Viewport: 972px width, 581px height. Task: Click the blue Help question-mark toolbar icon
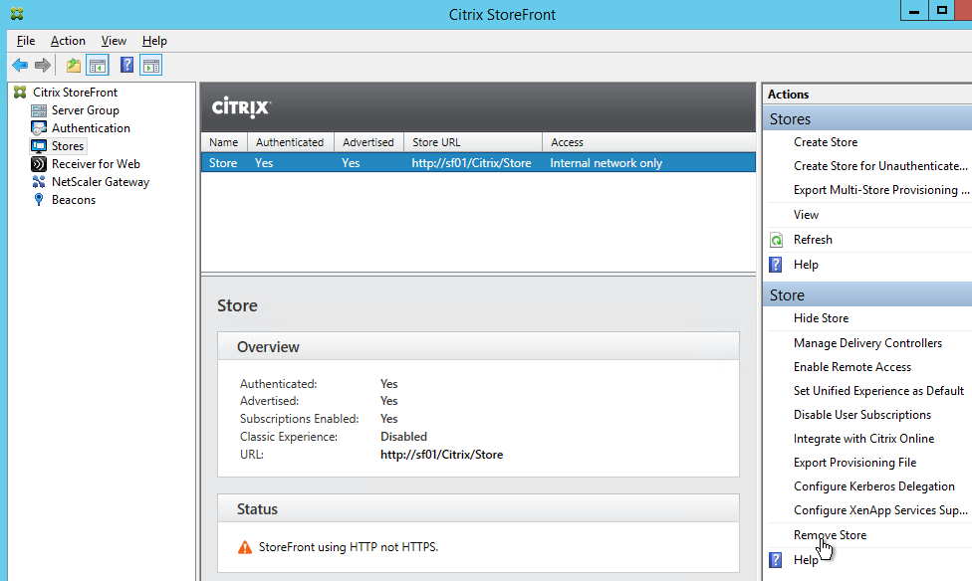127,65
